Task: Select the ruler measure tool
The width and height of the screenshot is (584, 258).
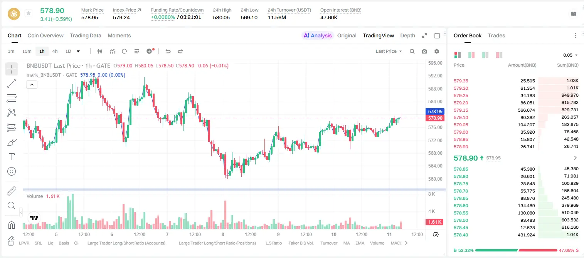Action: [x=12, y=191]
